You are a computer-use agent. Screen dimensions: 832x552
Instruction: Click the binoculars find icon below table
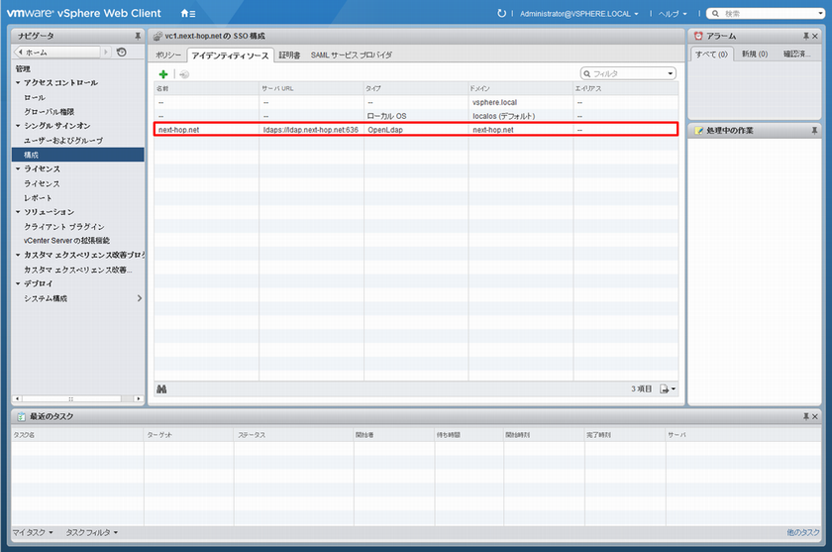tap(161, 388)
